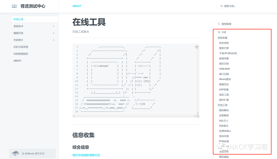Open the Whois查询 contents entry
Viewport: 277px width, 159px height.
click(225, 79)
